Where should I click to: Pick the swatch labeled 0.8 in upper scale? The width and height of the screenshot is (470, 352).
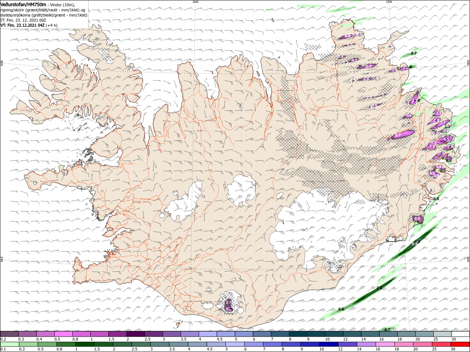[x=82, y=334]
